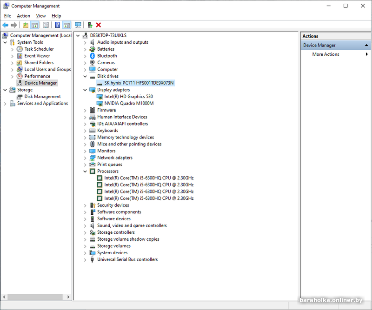Image resolution: width=372 pixels, height=310 pixels.
Task: Expand Audio inputs and outputs
Action: 85,42
